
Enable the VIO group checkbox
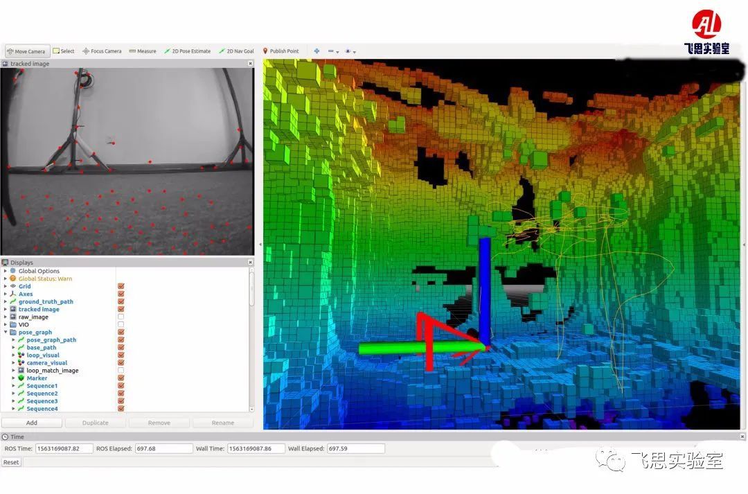[121, 324]
